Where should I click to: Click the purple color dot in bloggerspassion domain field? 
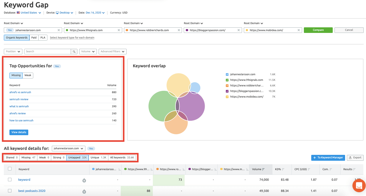pos(187,30)
